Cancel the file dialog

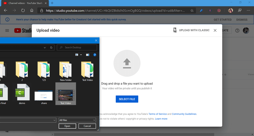(x=87, y=126)
